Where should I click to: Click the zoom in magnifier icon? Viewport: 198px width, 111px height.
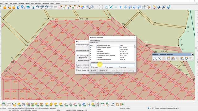93,7
